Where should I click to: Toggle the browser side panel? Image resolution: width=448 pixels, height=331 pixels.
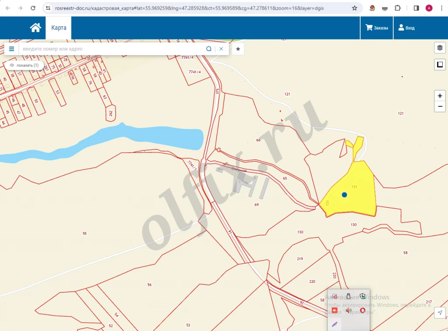(x=416, y=8)
